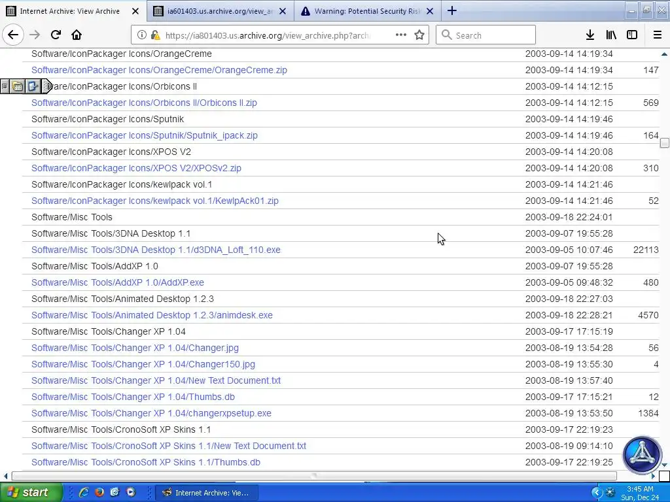Viewport: 670px width, 502px height.
Task: Click the horizontal scrollbar thumb
Action: coord(314,476)
